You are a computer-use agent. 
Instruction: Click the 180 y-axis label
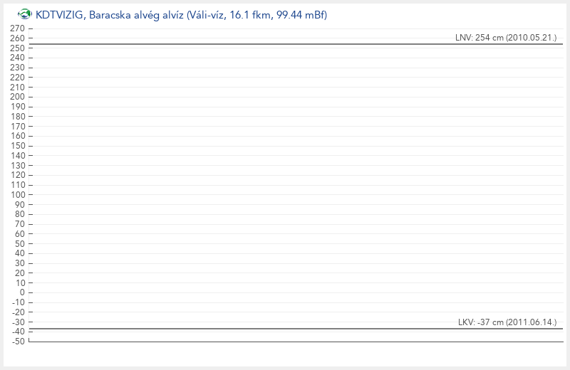coord(18,116)
